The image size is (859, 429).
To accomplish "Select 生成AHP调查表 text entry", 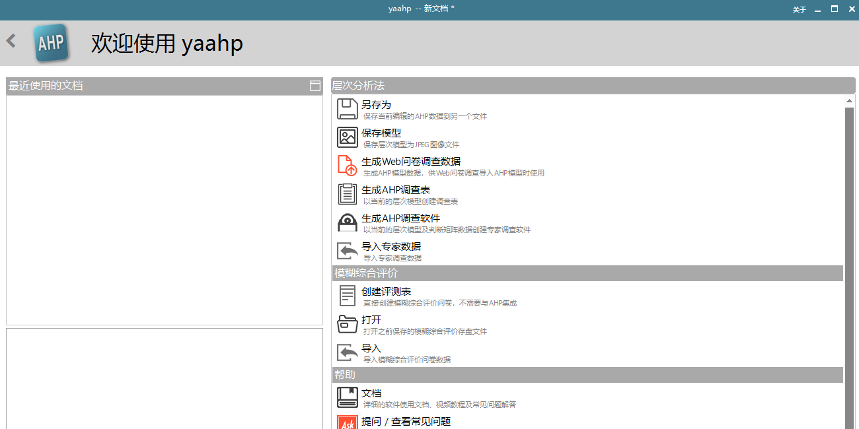I will pyautogui.click(x=396, y=190).
